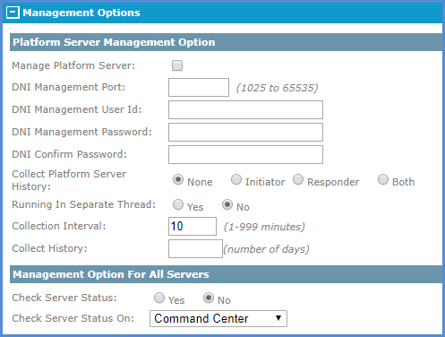
Task: Click the '(number of days)' hint text
Action: (266, 249)
